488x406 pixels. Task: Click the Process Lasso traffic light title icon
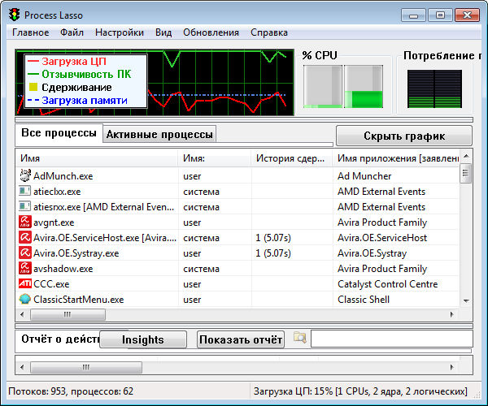(x=15, y=15)
